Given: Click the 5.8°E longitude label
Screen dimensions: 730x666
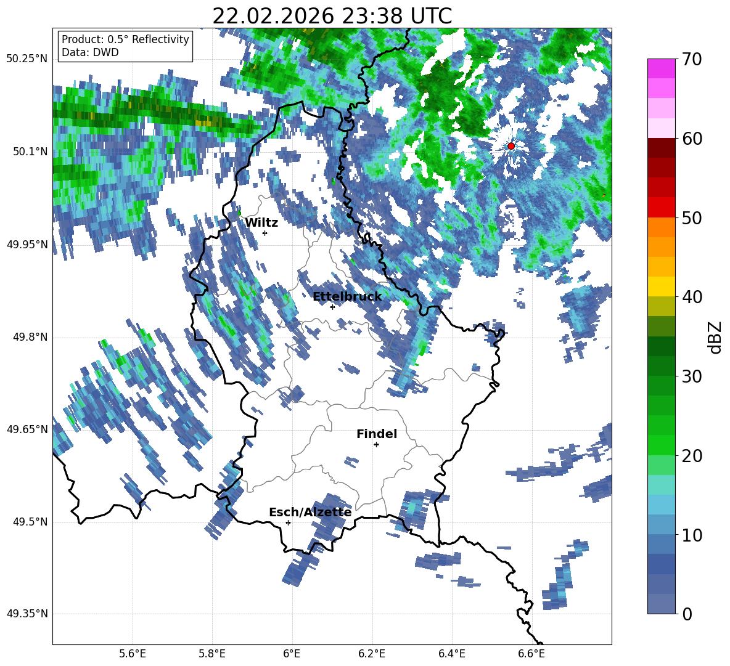Looking at the screenshot, I should click(x=212, y=654).
